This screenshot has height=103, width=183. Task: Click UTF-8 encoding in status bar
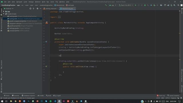(x=167, y=98)
